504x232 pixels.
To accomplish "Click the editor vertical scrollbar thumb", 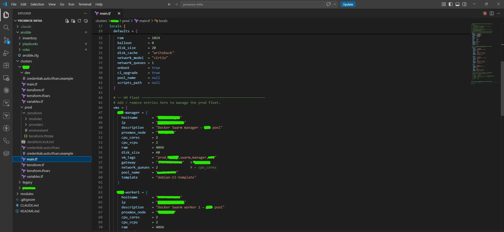I will pos(502,88).
